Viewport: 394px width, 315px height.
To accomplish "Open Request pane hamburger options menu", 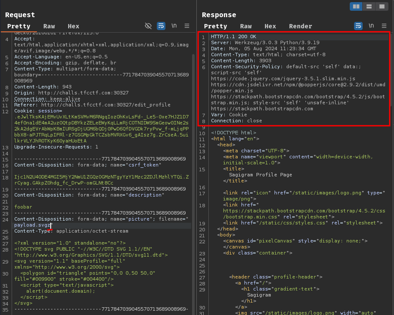I will coord(187,26).
